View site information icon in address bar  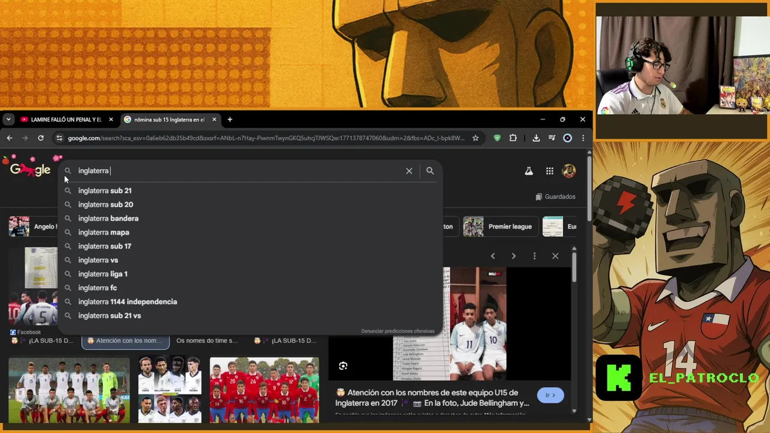click(x=59, y=138)
